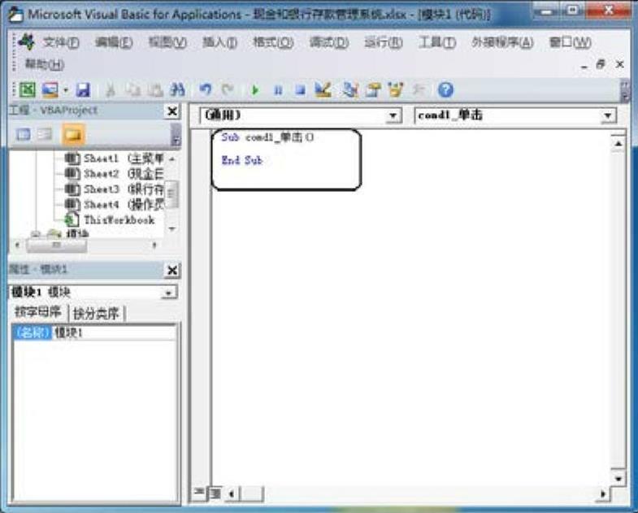The height and width of the screenshot is (513, 638).
Task: Open the Insert object dropdown arrow
Action: pyautogui.click(x=66, y=89)
